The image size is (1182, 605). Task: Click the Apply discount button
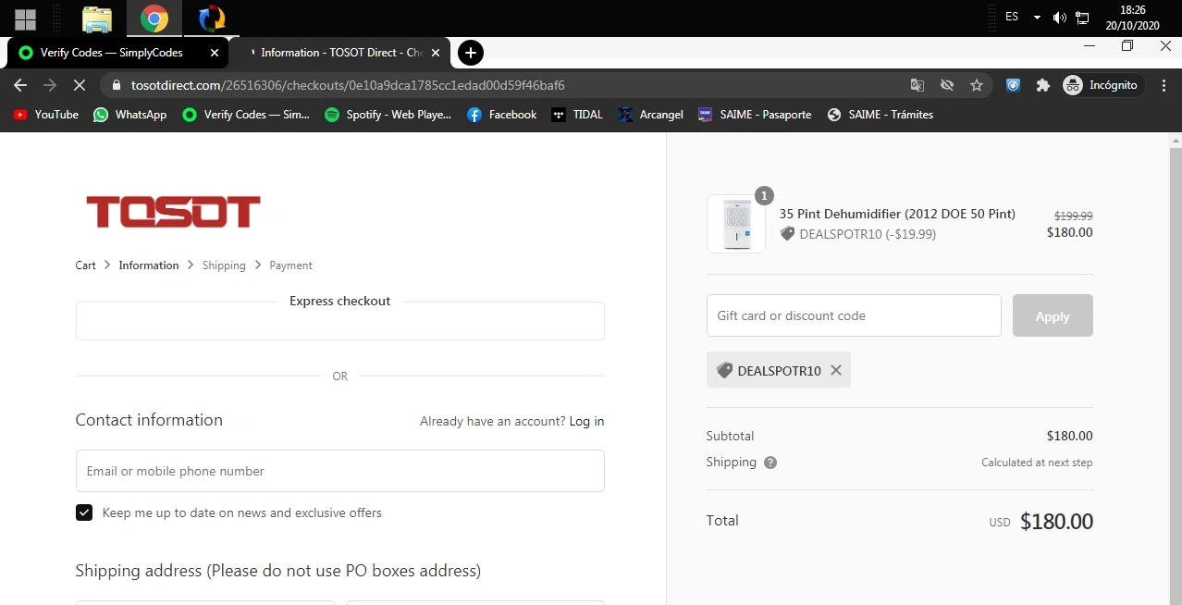pyautogui.click(x=1053, y=315)
